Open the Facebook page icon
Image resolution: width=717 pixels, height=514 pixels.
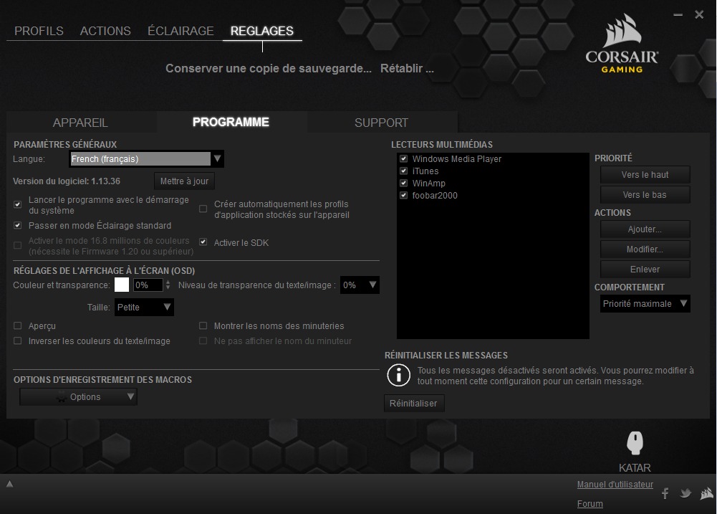[x=665, y=493]
